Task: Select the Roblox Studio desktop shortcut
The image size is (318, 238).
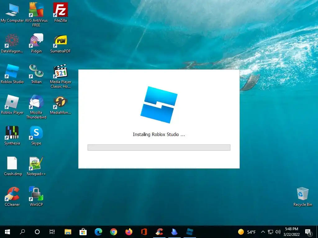Action: click(12, 74)
